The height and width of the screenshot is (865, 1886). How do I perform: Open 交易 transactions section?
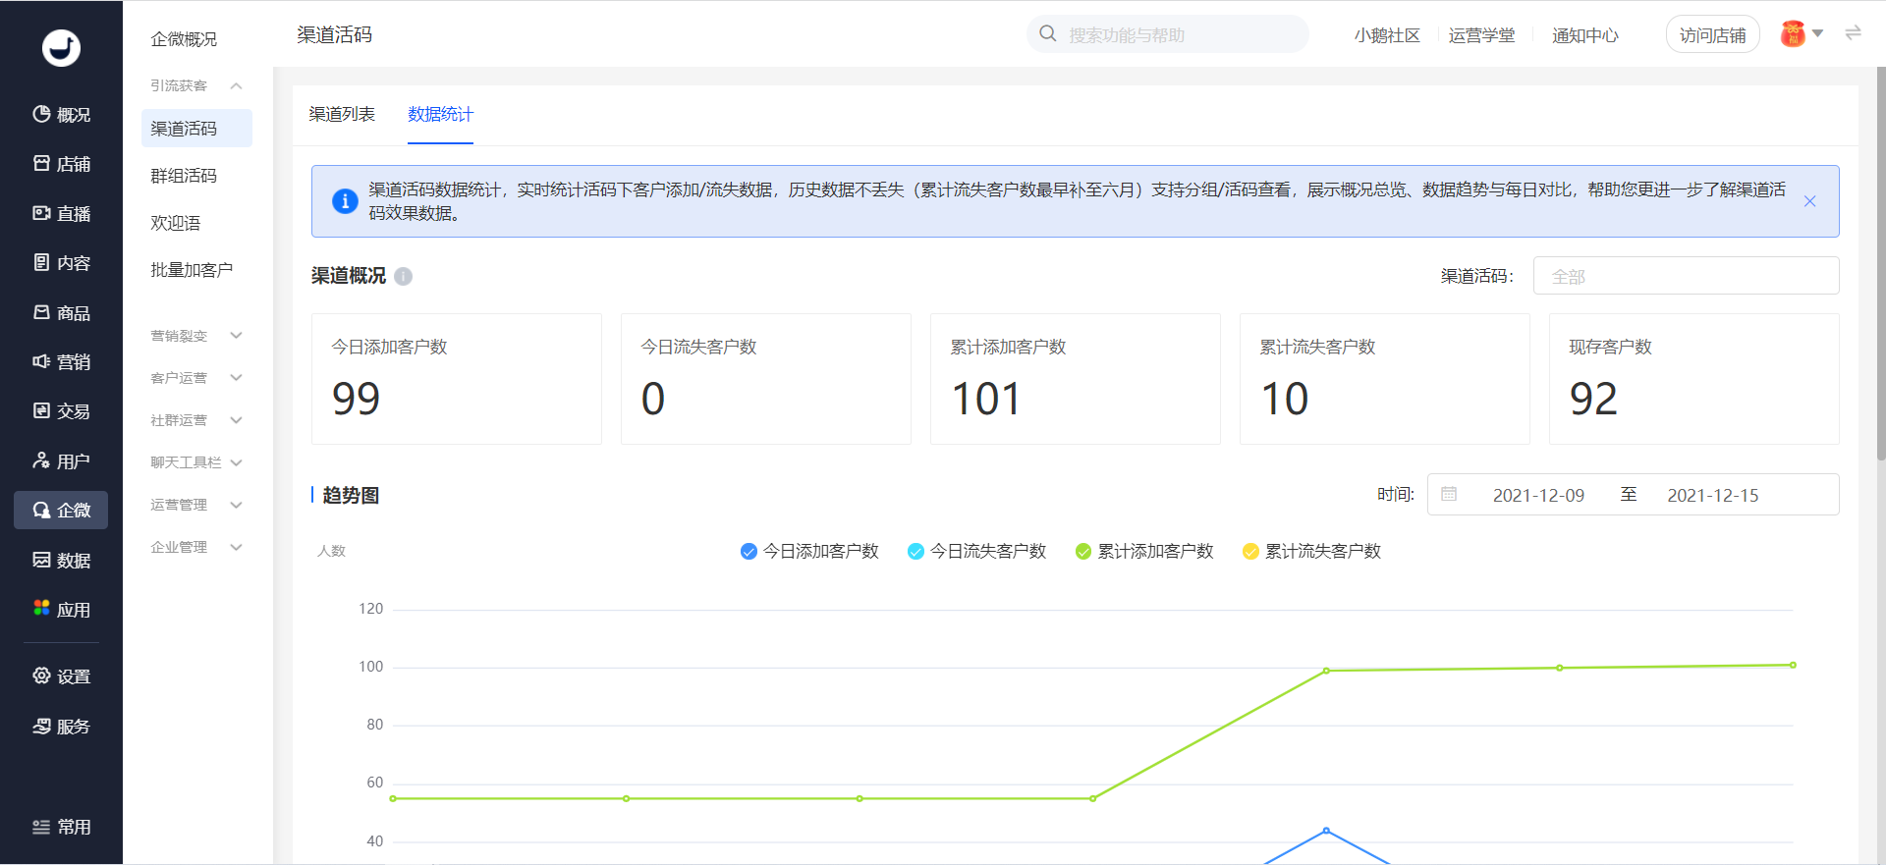click(x=61, y=411)
